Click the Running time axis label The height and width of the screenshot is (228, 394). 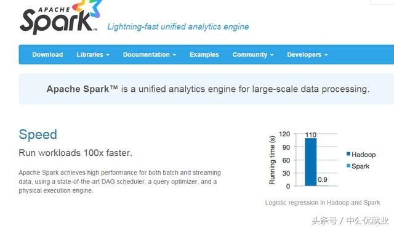coord(272,160)
